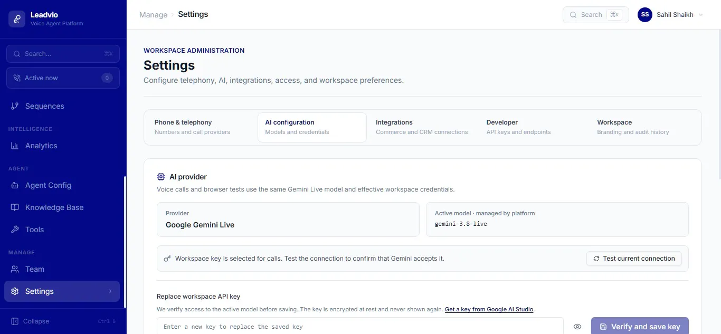This screenshot has height=334, width=721.
Task: Open the Phone & telephony tab
Action: (x=202, y=127)
